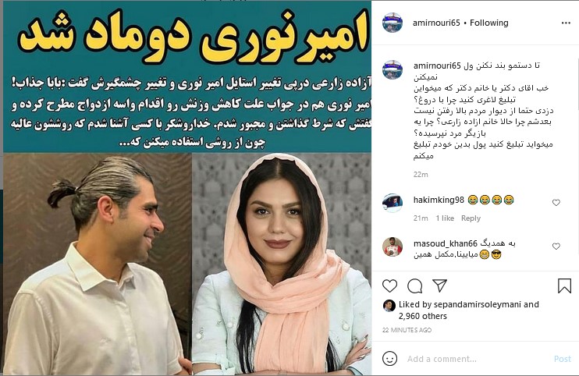Toggle the Following status
The image size is (579, 376).
489,23
